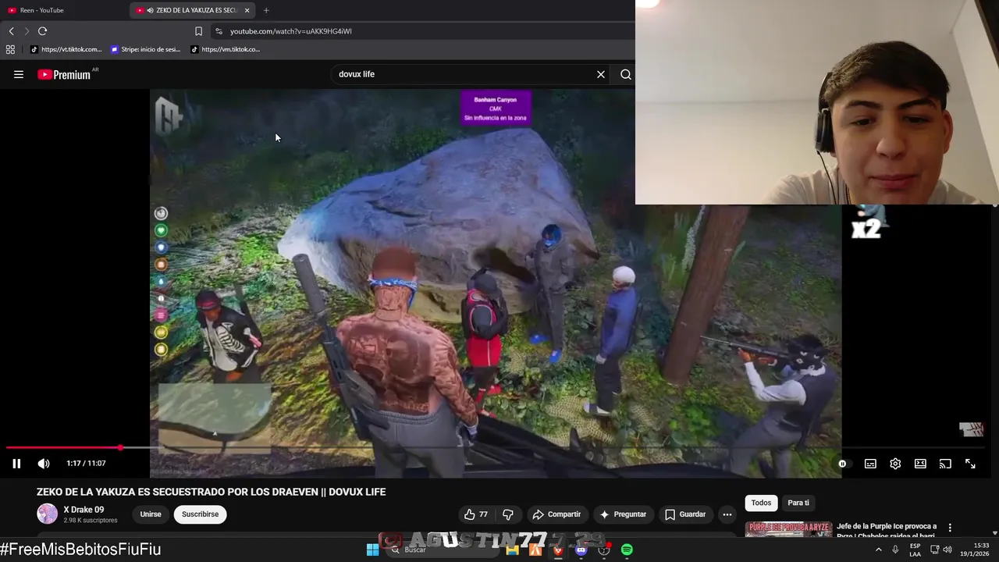
Task: Click the taskbar microphone icon
Action: coord(895,550)
